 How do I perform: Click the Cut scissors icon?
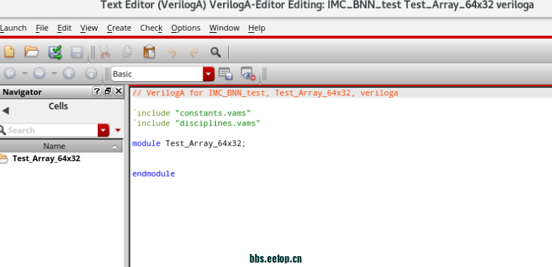click(x=104, y=52)
